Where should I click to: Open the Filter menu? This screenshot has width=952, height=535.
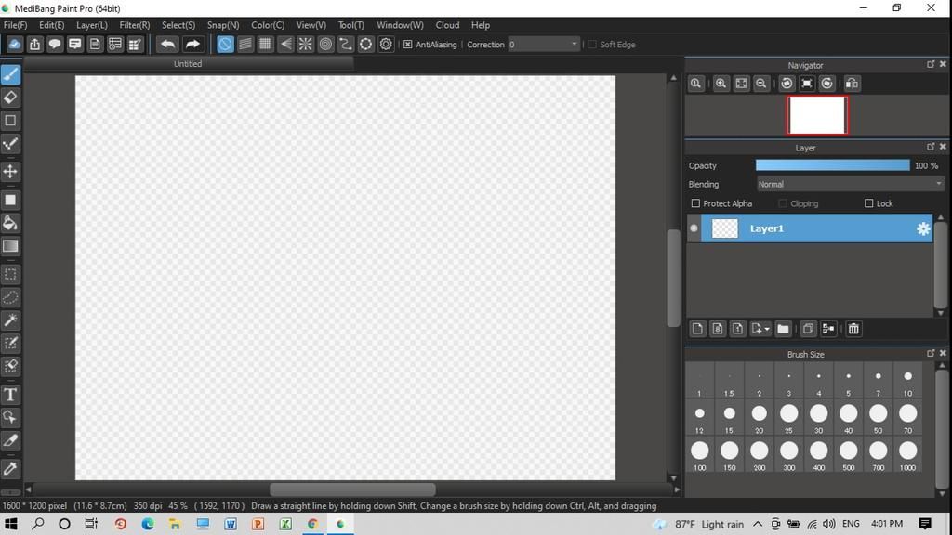(134, 25)
